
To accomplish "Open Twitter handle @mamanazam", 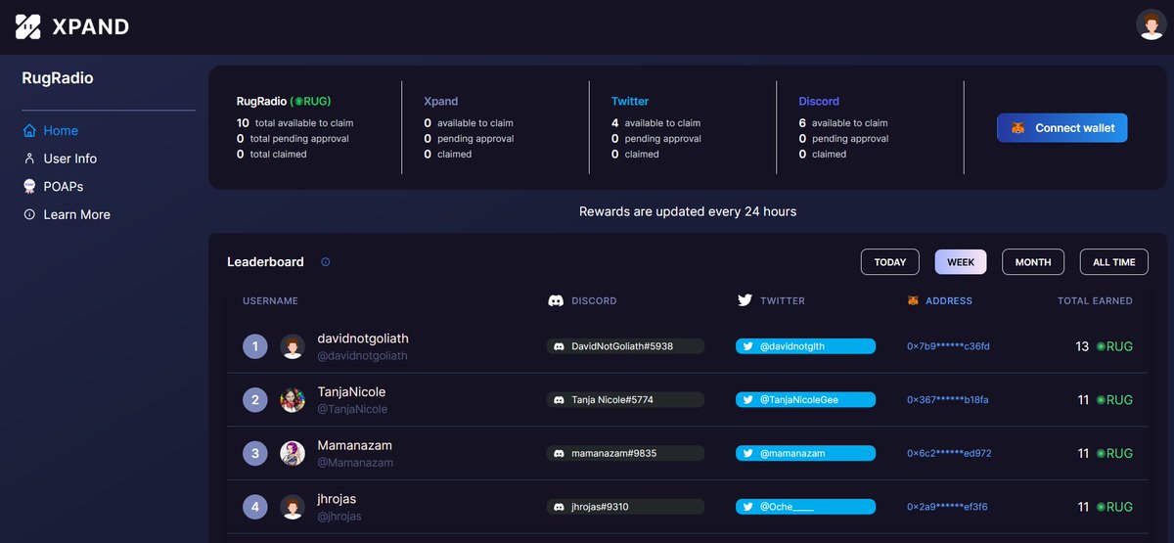I will pos(806,453).
